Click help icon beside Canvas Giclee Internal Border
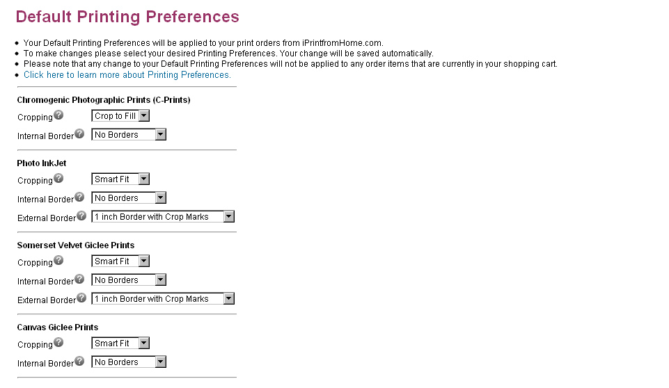The height and width of the screenshot is (388, 669). coord(79,361)
